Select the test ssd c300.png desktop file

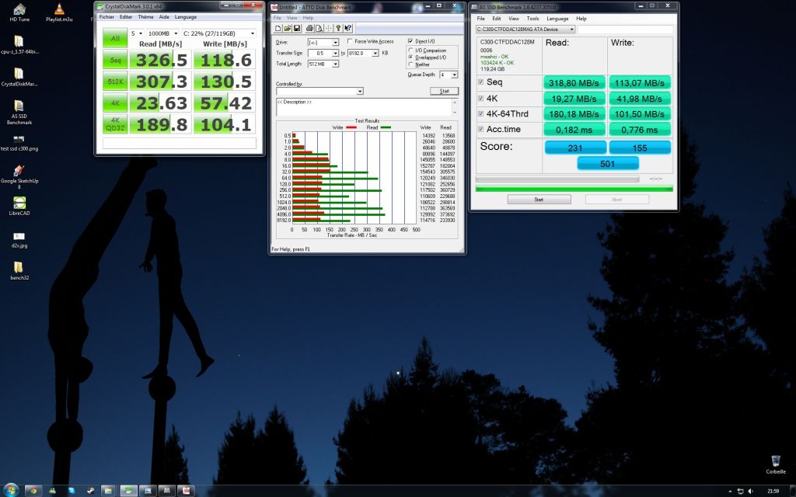(x=19, y=143)
